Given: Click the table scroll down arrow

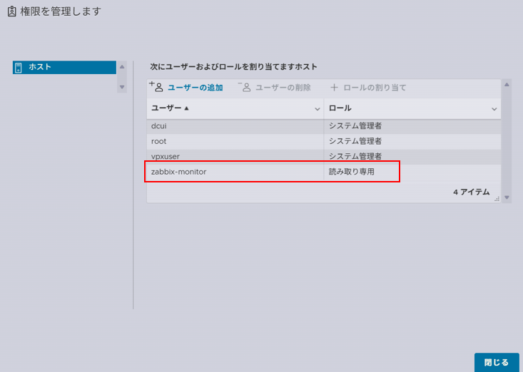Looking at the screenshot, I should tap(507, 197).
